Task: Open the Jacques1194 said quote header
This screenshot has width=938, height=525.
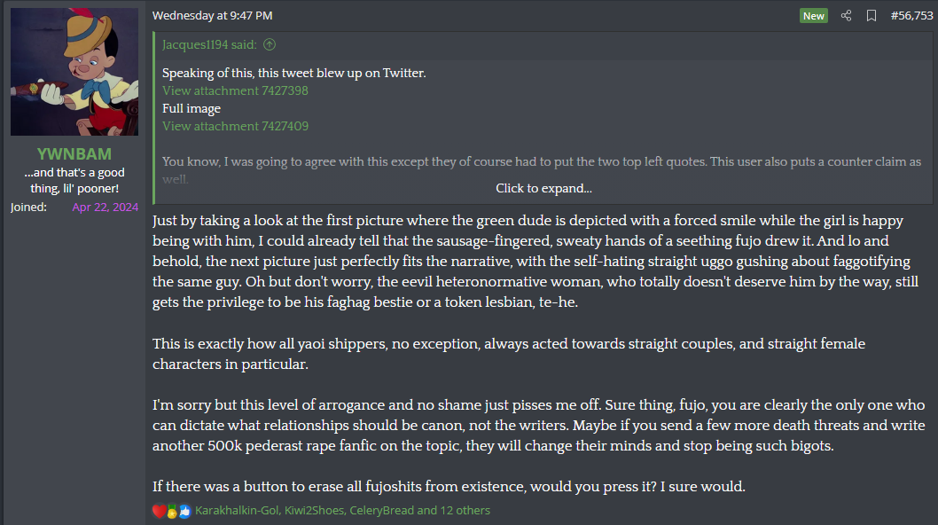Action: (x=210, y=44)
